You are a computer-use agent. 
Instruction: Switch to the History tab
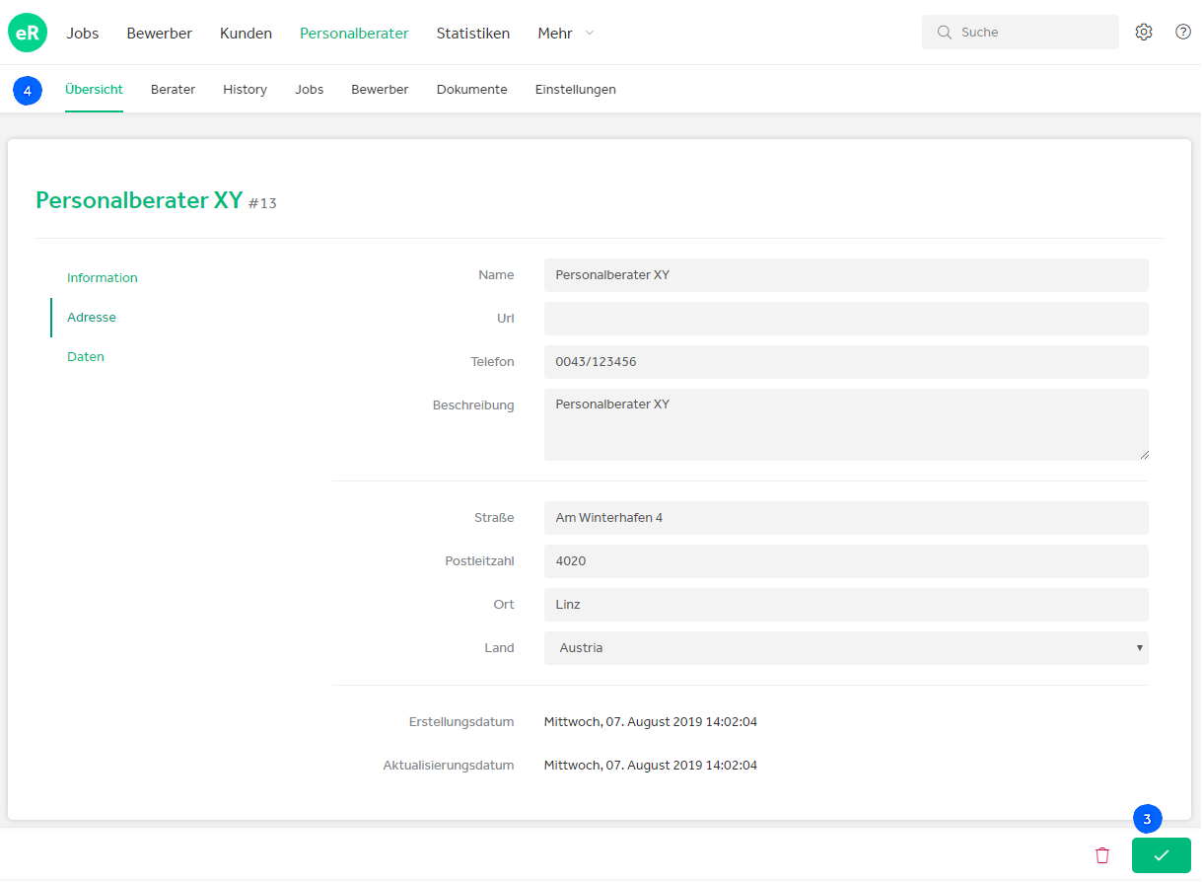(x=245, y=89)
